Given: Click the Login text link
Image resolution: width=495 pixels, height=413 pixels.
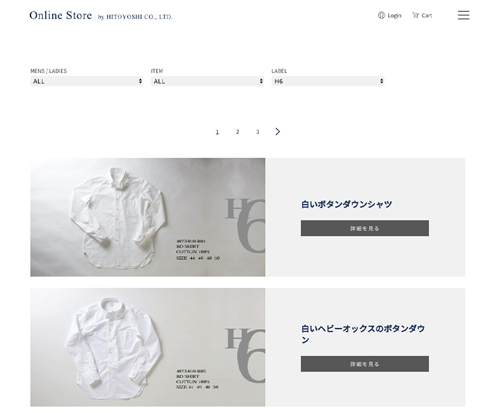Looking at the screenshot, I should coord(394,15).
